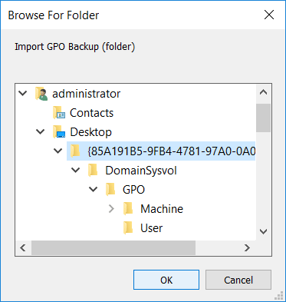Click the administrator user folder icon
The image size is (286, 302).
tap(41, 94)
